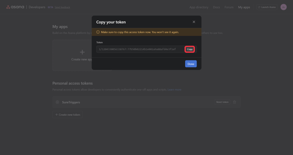This screenshot has width=293, height=155.
Task: Click the blue Done button
Action: point(191,64)
